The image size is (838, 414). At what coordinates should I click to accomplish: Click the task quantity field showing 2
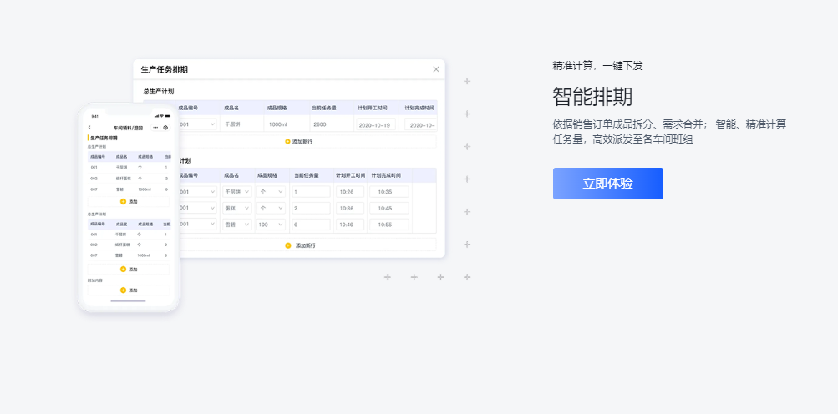click(x=311, y=208)
